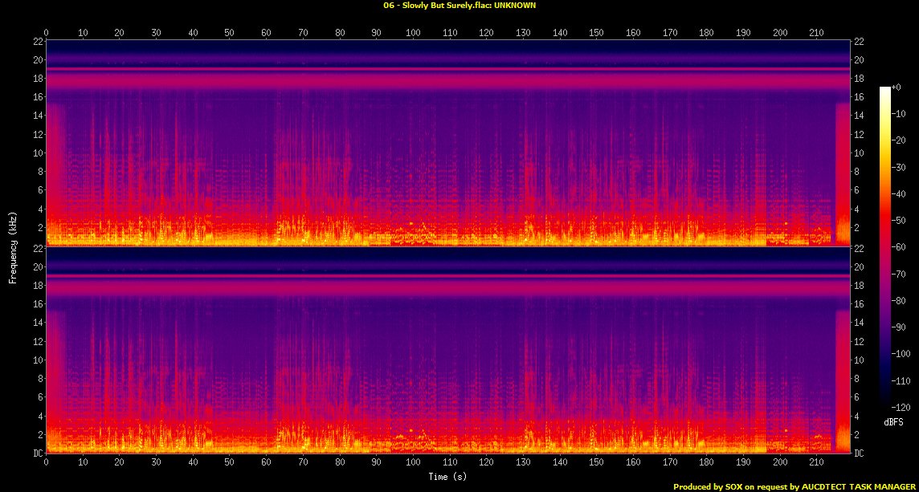Click the 18 kHz band in the upper channel spectrogram
919x492 pixels.
[x=442, y=80]
